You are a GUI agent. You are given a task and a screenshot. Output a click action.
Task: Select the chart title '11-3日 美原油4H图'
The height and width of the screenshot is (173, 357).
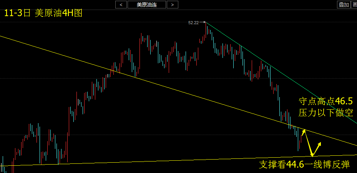click(x=43, y=13)
